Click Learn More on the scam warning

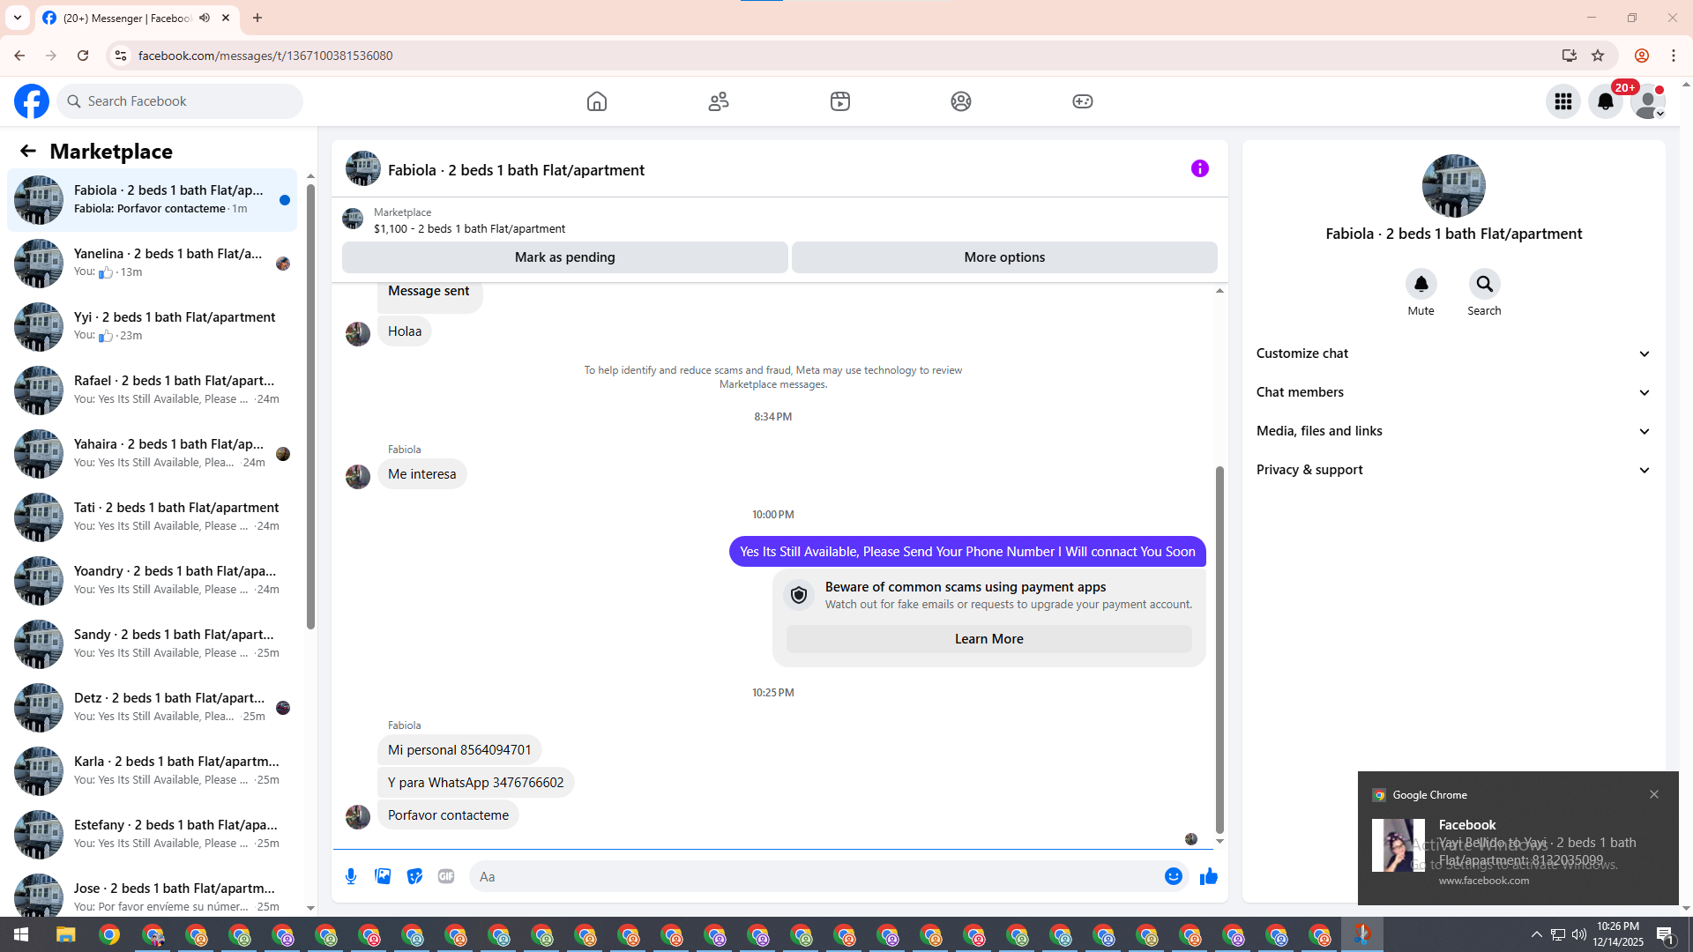[988, 639]
